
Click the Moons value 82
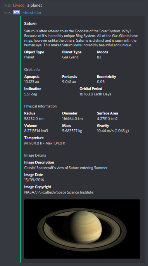pyautogui.click(x=99, y=57)
